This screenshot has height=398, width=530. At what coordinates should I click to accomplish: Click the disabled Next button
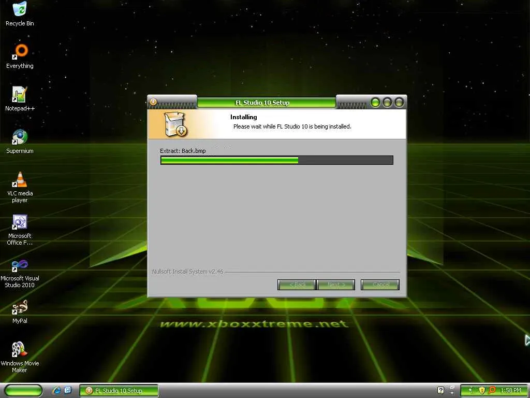(x=336, y=285)
